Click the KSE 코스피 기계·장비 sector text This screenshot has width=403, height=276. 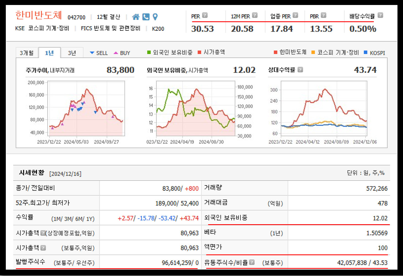pyautogui.click(x=42, y=28)
